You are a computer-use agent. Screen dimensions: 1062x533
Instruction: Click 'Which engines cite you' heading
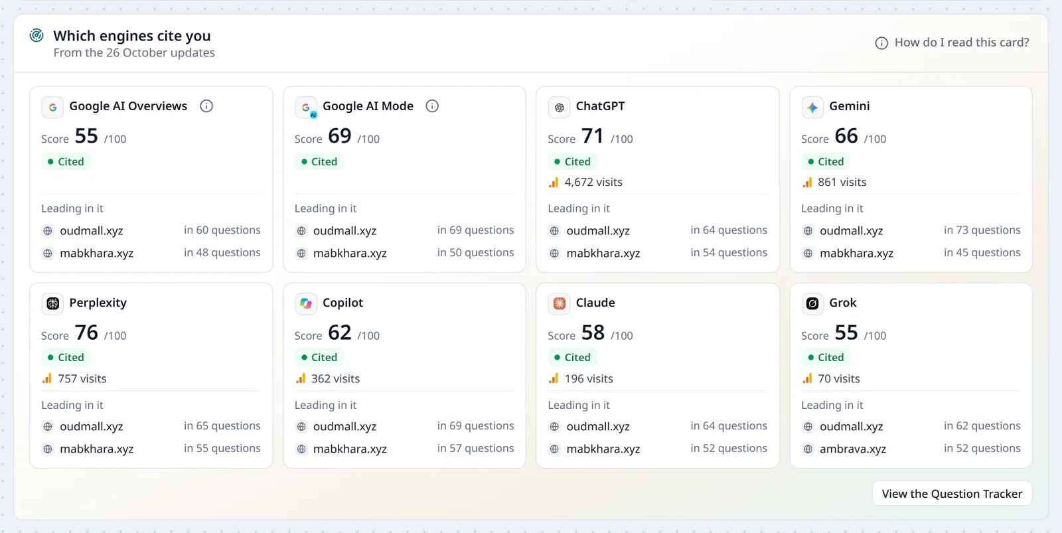coord(132,36)
